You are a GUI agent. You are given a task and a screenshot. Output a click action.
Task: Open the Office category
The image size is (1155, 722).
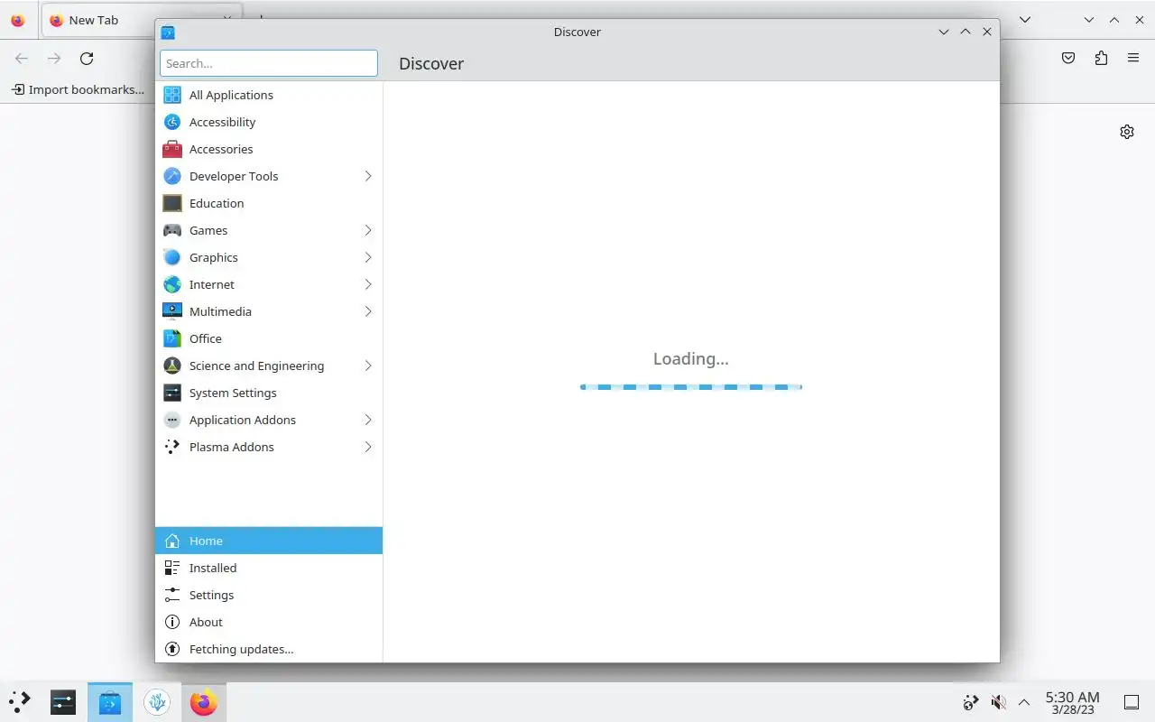tap(269, 338)
